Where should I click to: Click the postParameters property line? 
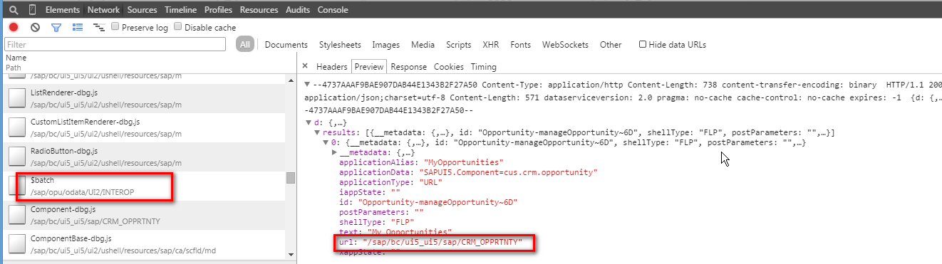(381, 213)
